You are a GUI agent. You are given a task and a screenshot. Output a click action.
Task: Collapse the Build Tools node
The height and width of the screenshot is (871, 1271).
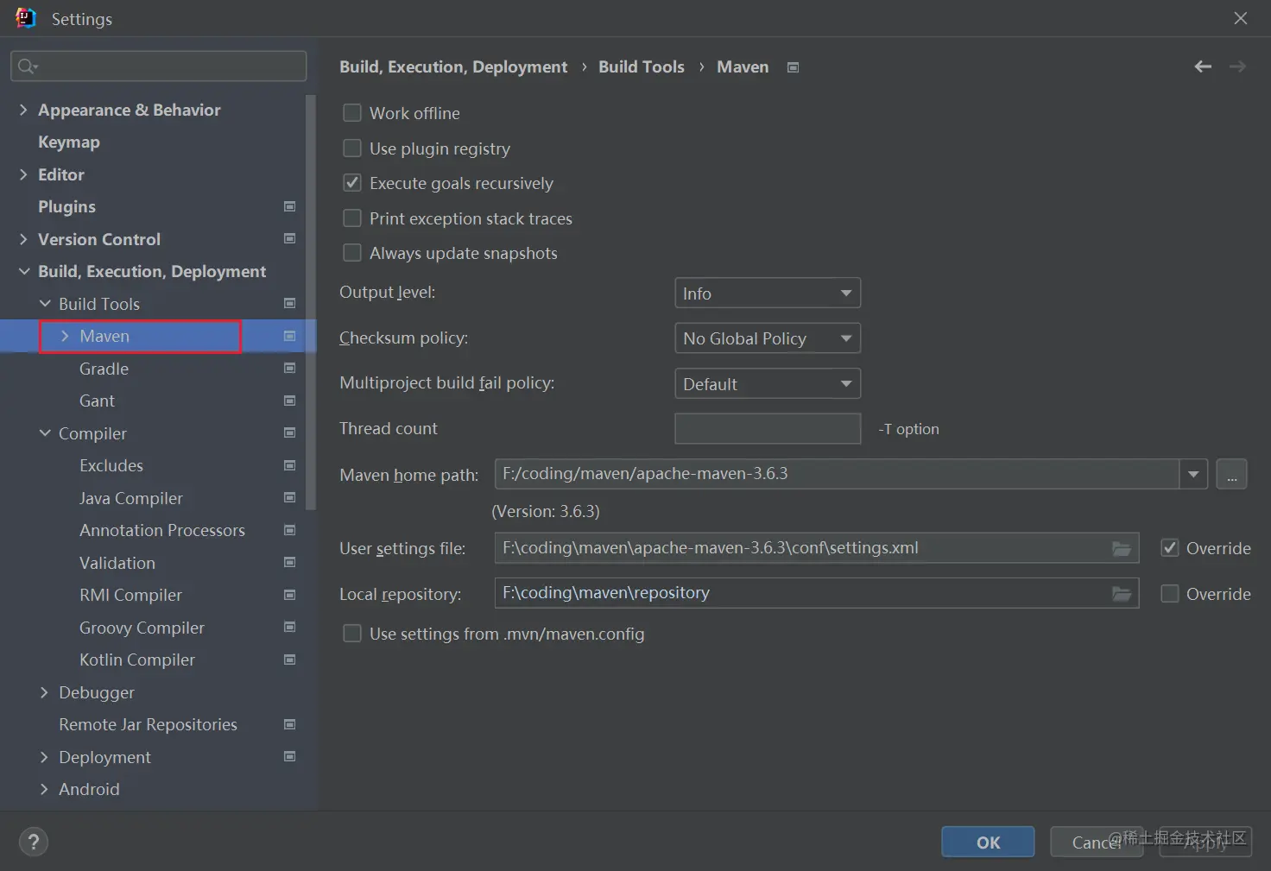pos(45,304)
